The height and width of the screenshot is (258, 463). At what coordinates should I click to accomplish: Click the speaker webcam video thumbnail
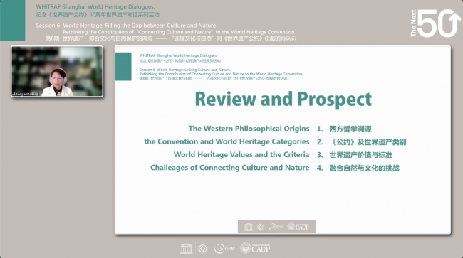click(x=57, y=71)
